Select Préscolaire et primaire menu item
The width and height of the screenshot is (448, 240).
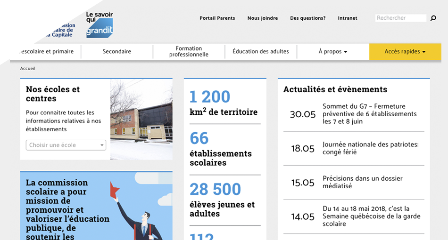tap(46, 52)
